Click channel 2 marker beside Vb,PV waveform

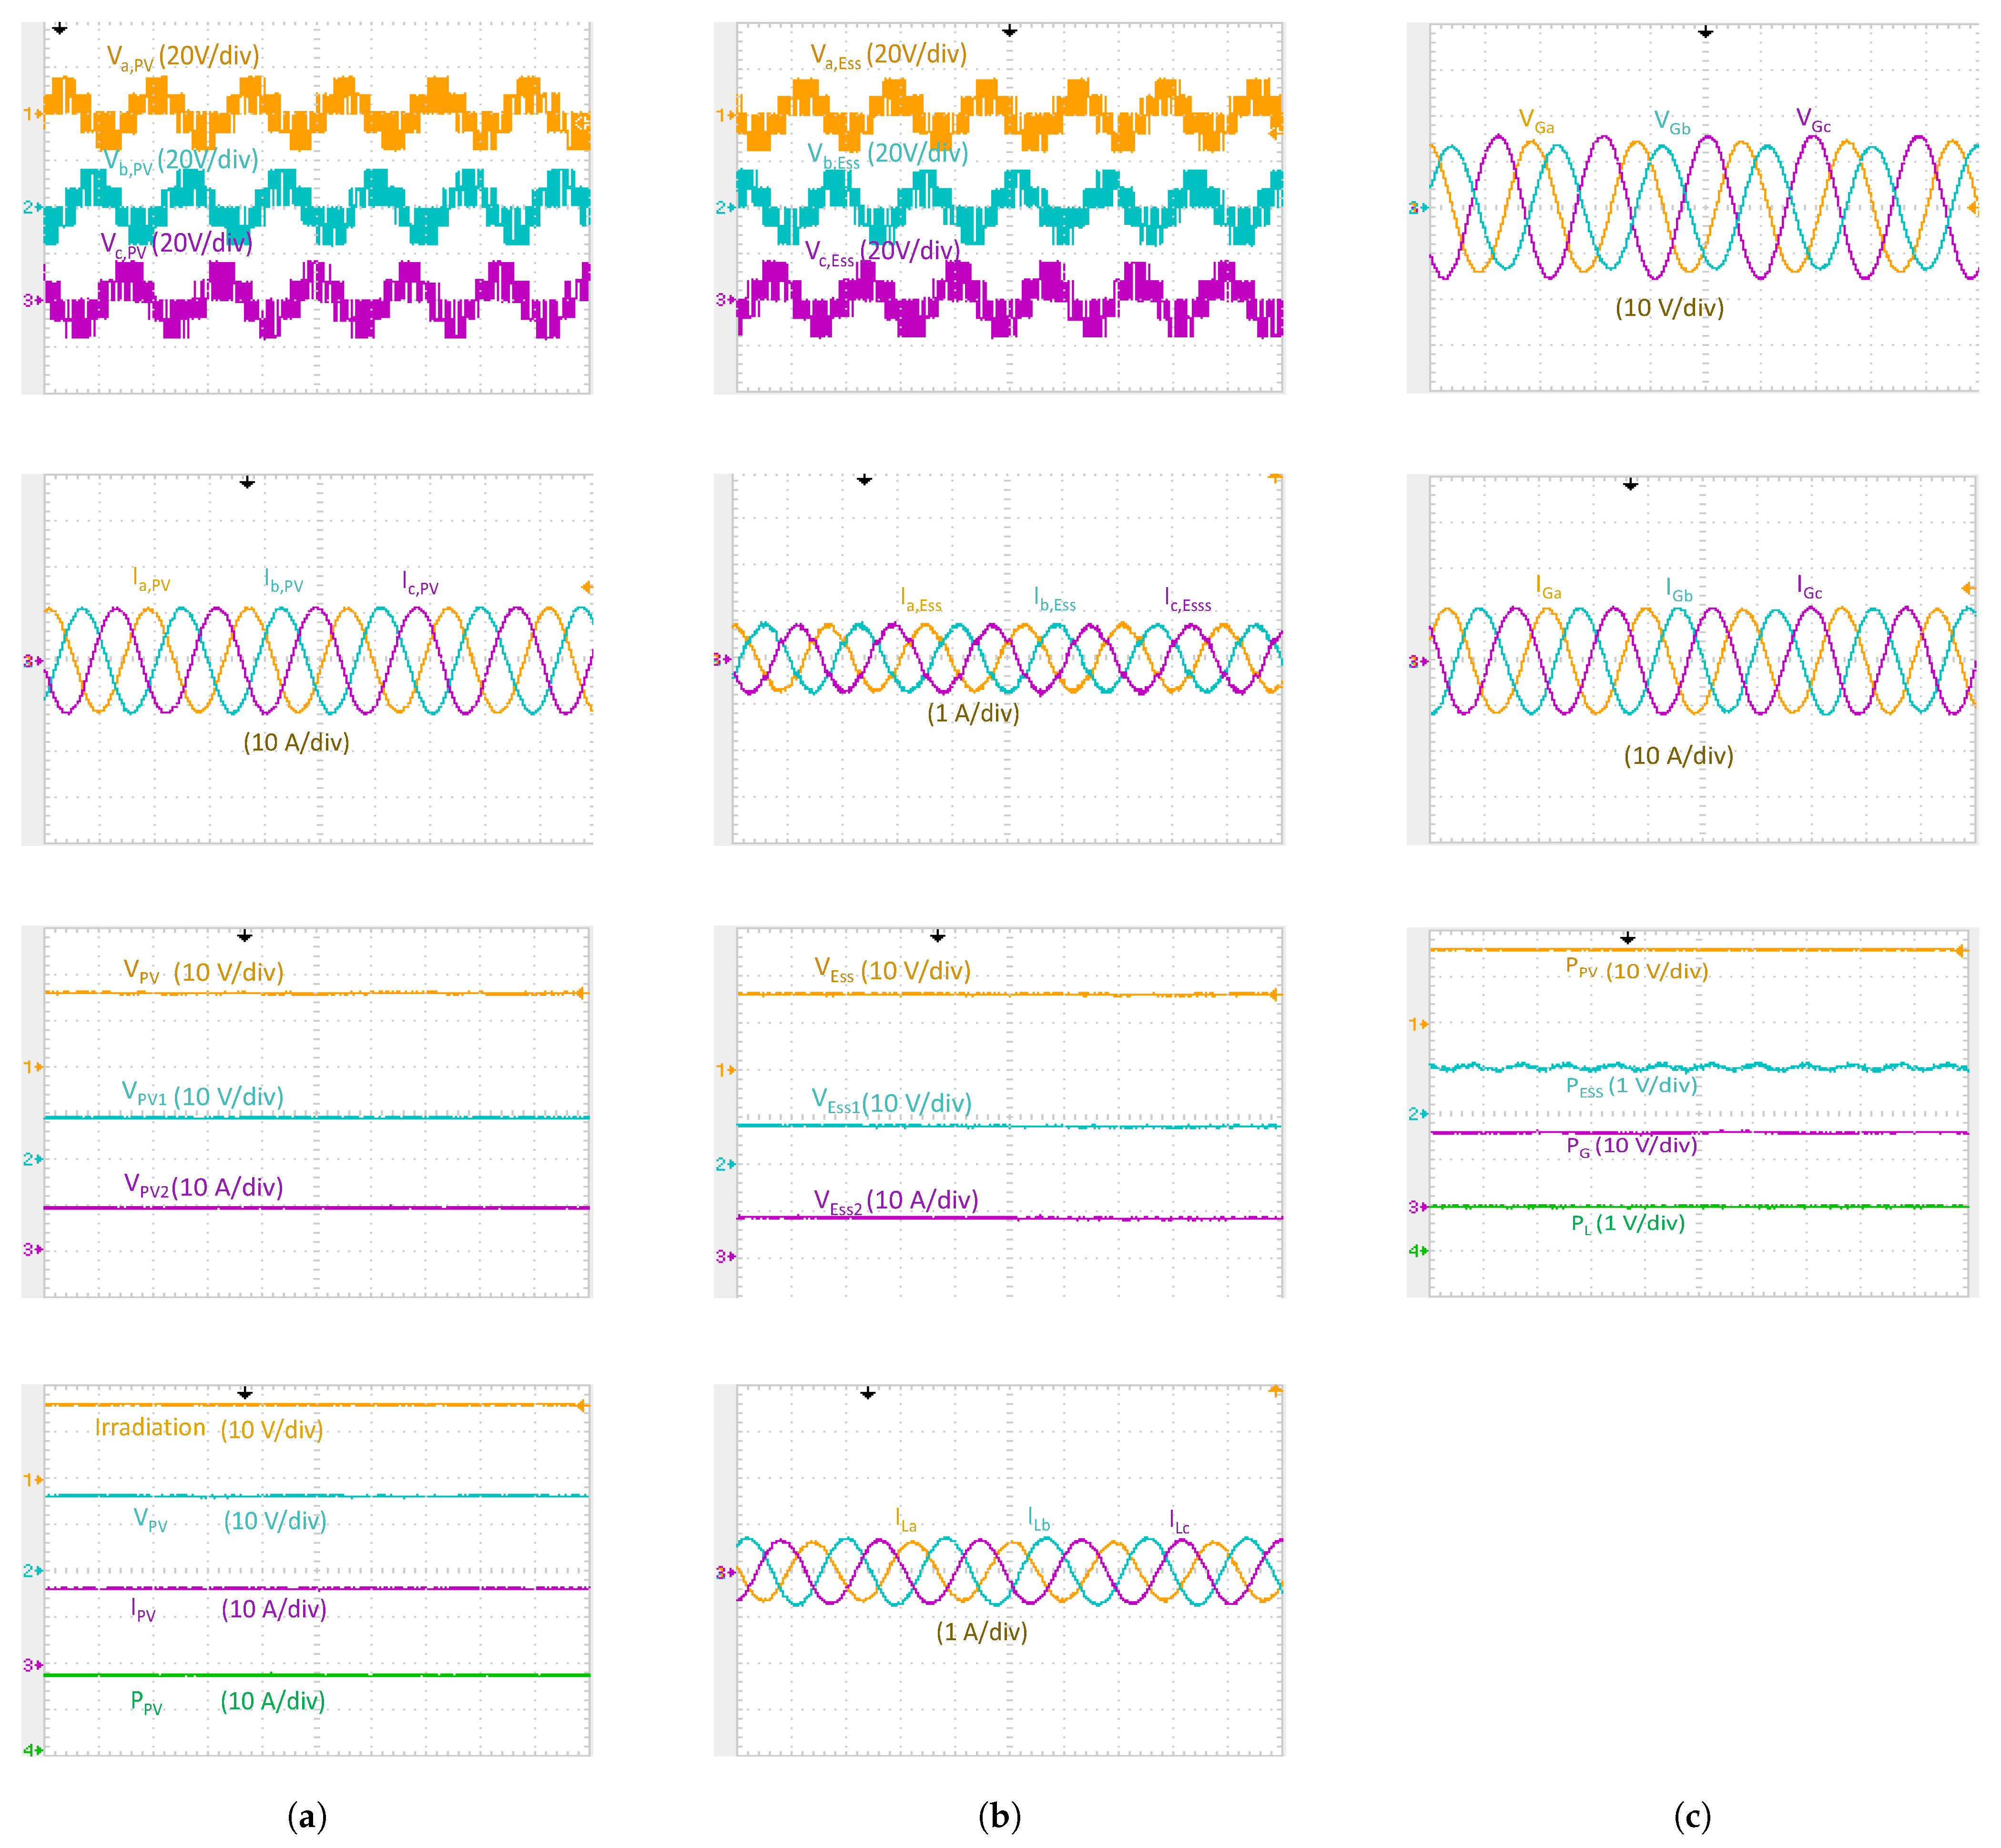(x=32, y=207)
